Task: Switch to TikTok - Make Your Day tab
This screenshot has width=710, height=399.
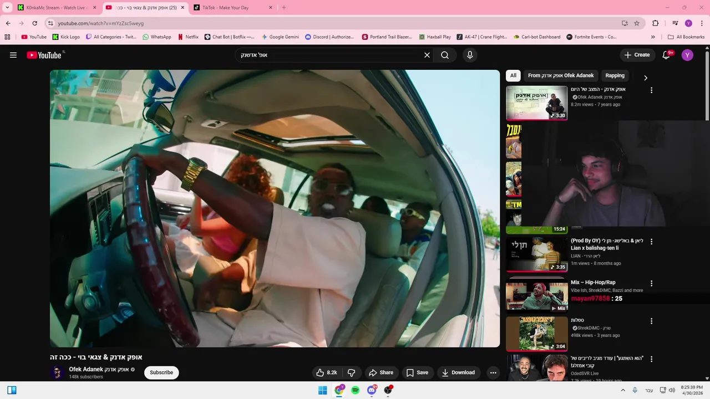Action: pyautogui.click(x=233, y=8)
